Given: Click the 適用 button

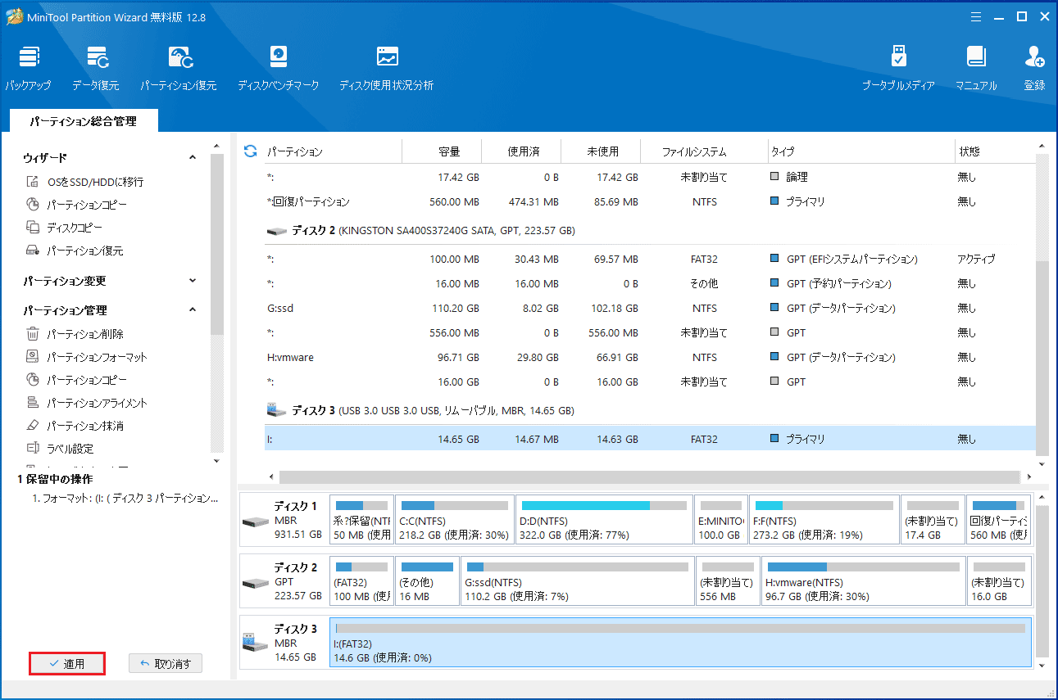Looking at the screenshot, I should [67, 664].
